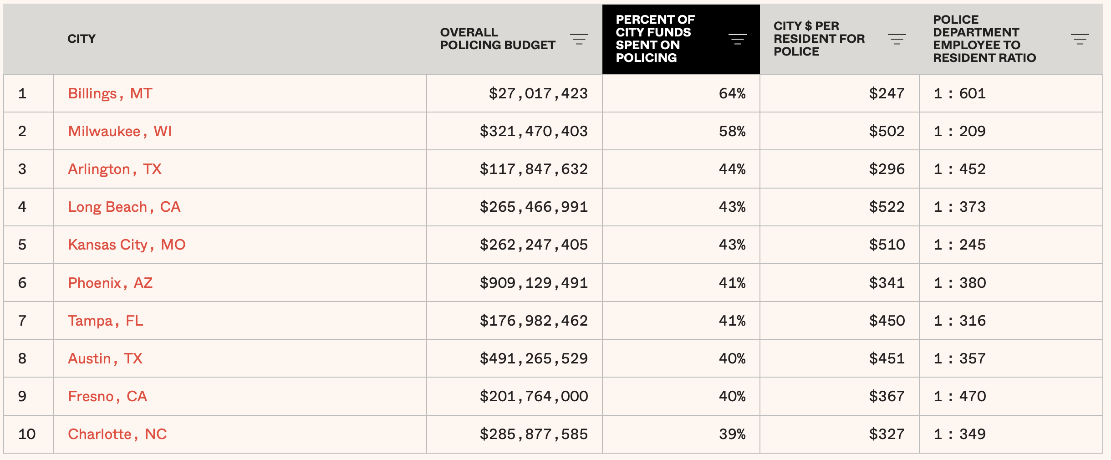Viewport: 1111px width, 460px height.
Task: Click the Overall Policing Budget header text
Action: 497,39
